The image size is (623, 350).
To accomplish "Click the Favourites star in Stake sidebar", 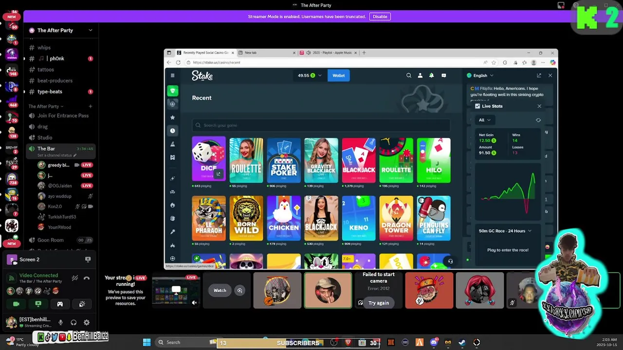I will tap(172, 117).
